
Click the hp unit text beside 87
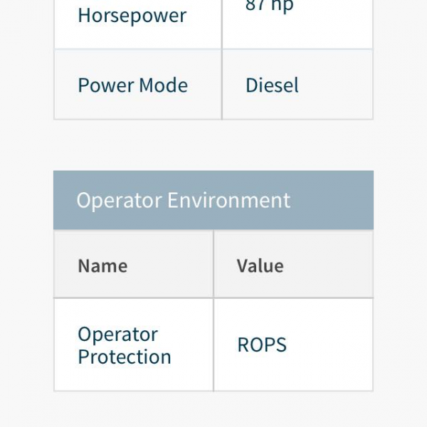[x=282, y=6]
